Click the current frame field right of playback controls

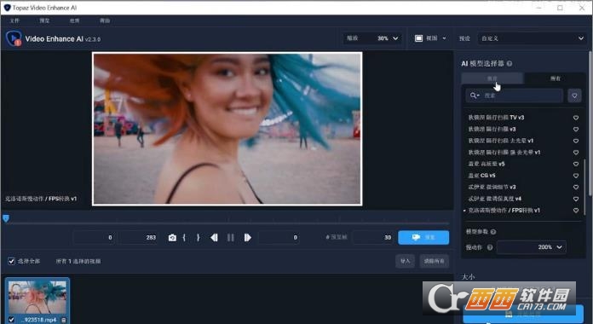coord(279,238)
